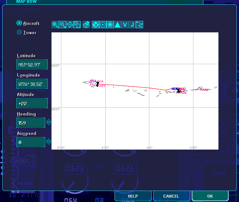
Task: Increase airspeed with the up arrow
Action: (x=48, y=140)
